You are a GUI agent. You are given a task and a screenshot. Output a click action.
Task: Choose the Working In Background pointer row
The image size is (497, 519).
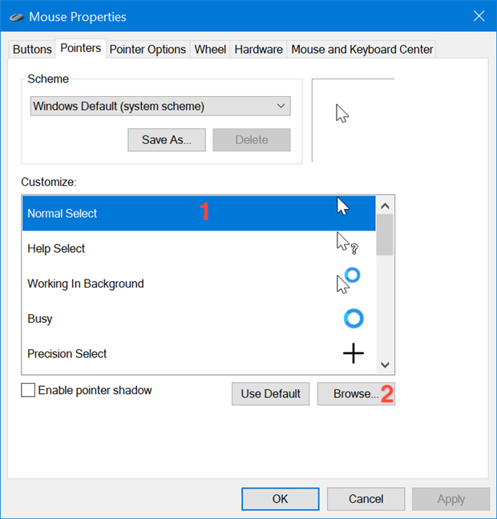pyautogui.click(x=199, y=284)
